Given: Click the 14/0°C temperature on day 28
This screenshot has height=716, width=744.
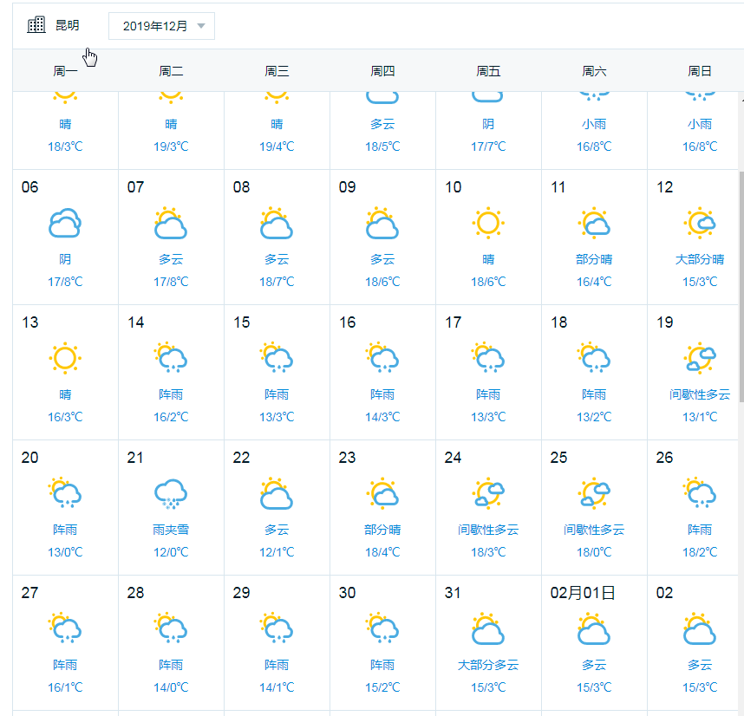Looking at the screenshot, I should [x=171, y=687].
